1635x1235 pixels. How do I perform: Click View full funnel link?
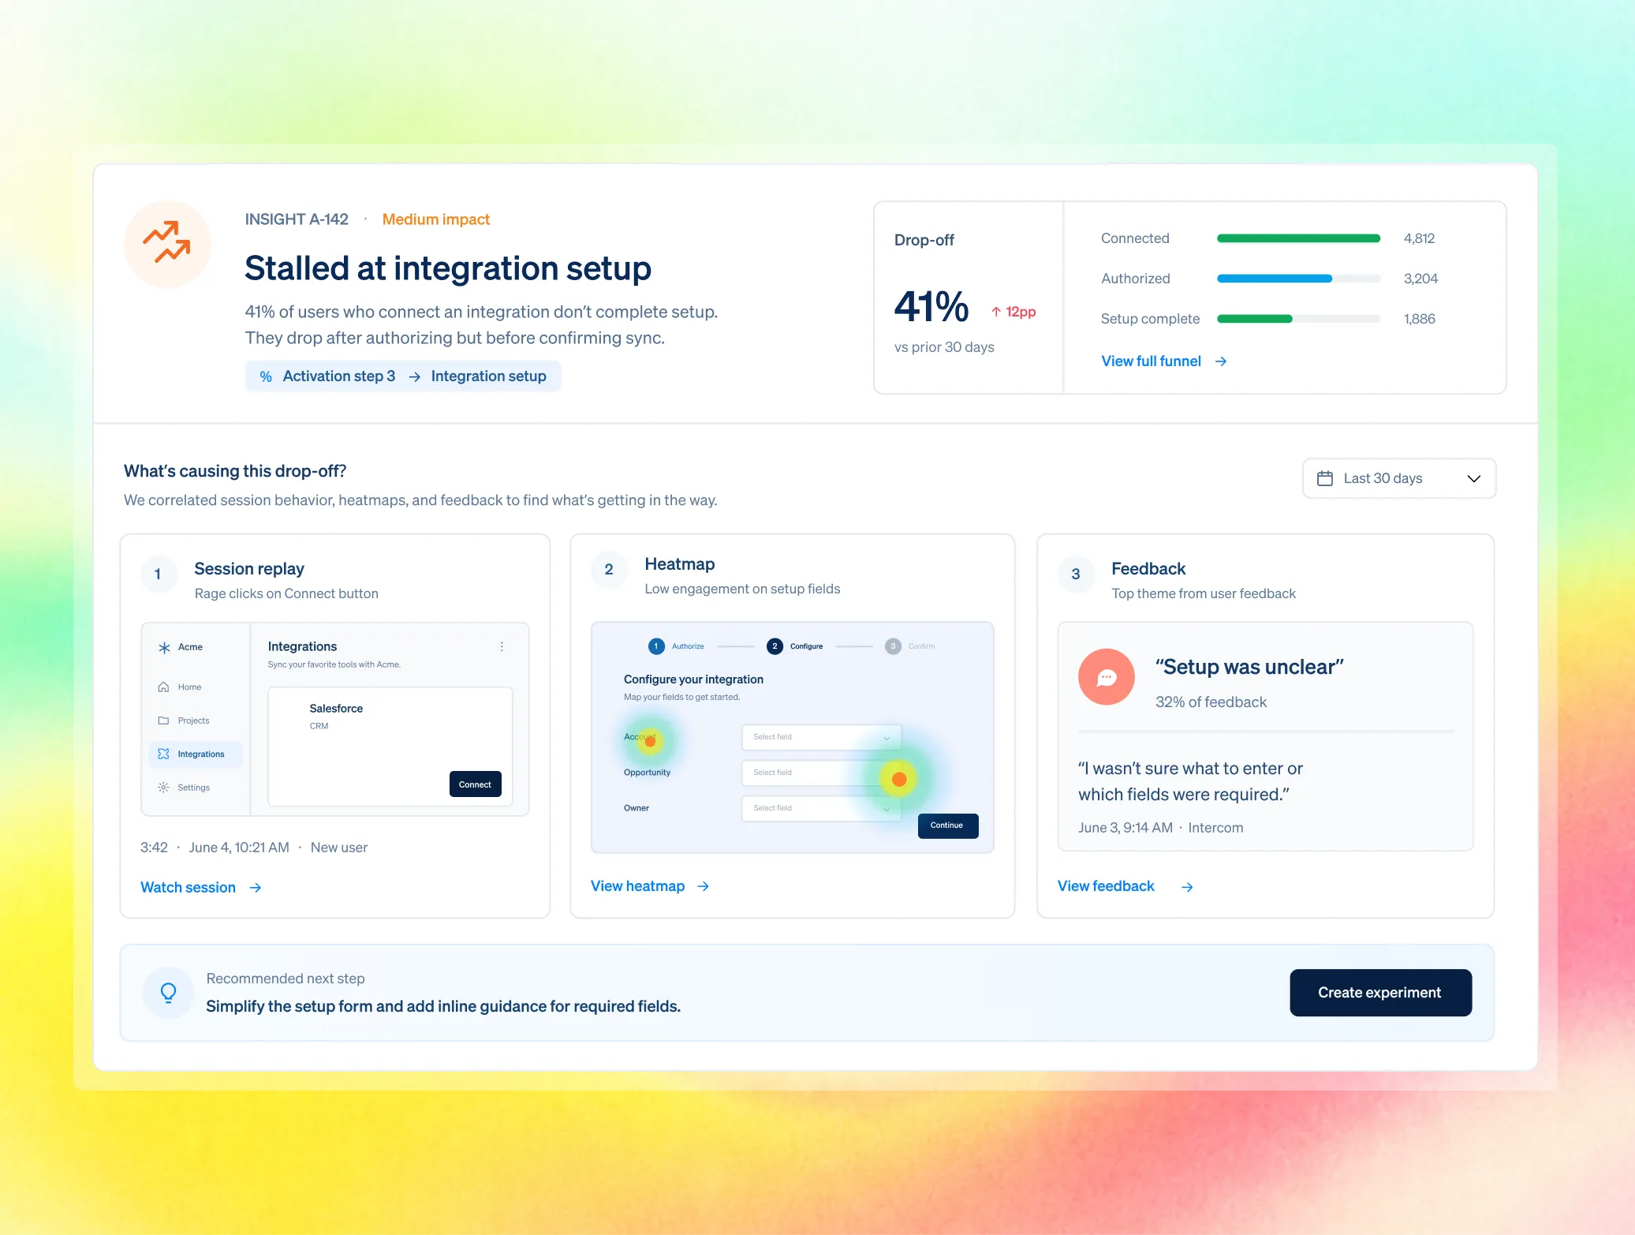pyautogui.click(x=1151, y=361)
